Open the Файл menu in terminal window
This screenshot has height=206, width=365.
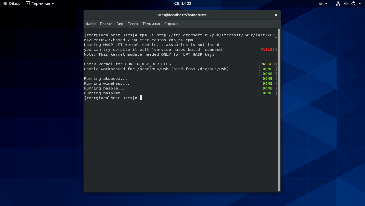pos(91,24)
